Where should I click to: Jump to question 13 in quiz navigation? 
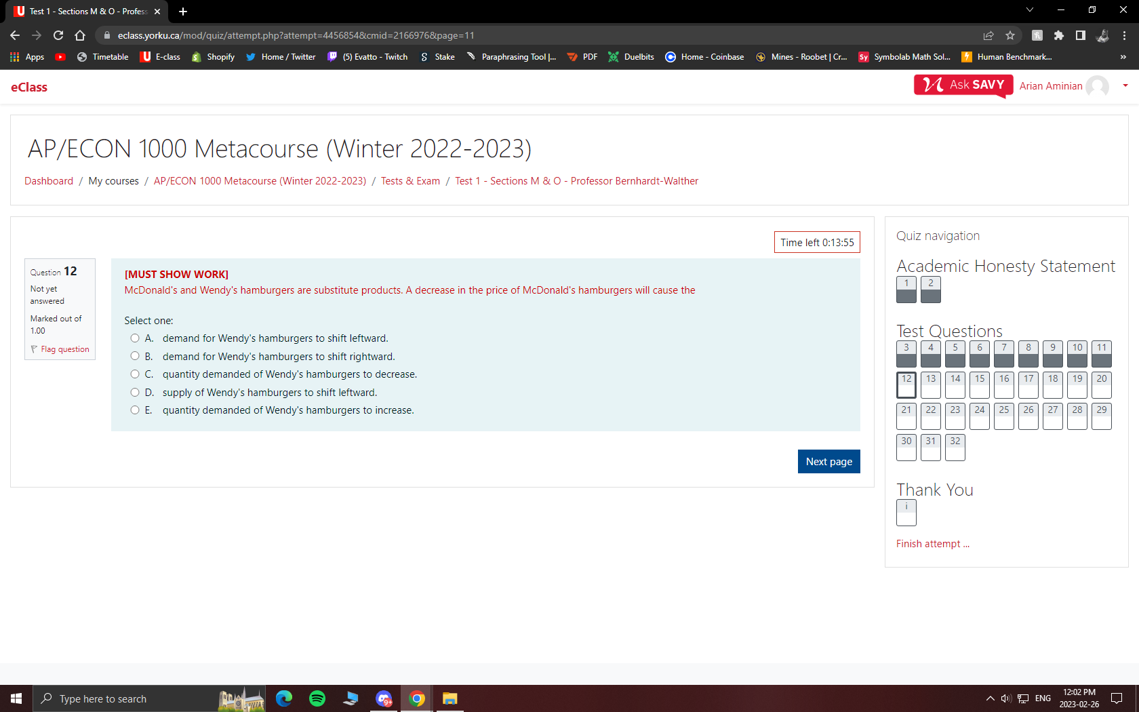tap(931, 384)
